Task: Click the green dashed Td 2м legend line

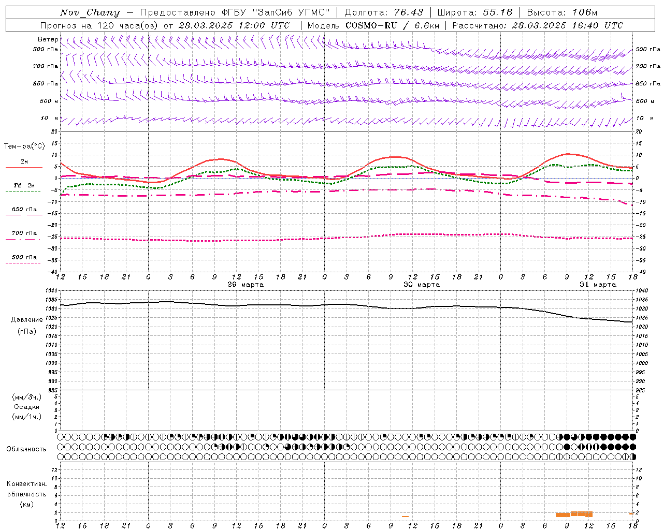Action: pos(23,191)
